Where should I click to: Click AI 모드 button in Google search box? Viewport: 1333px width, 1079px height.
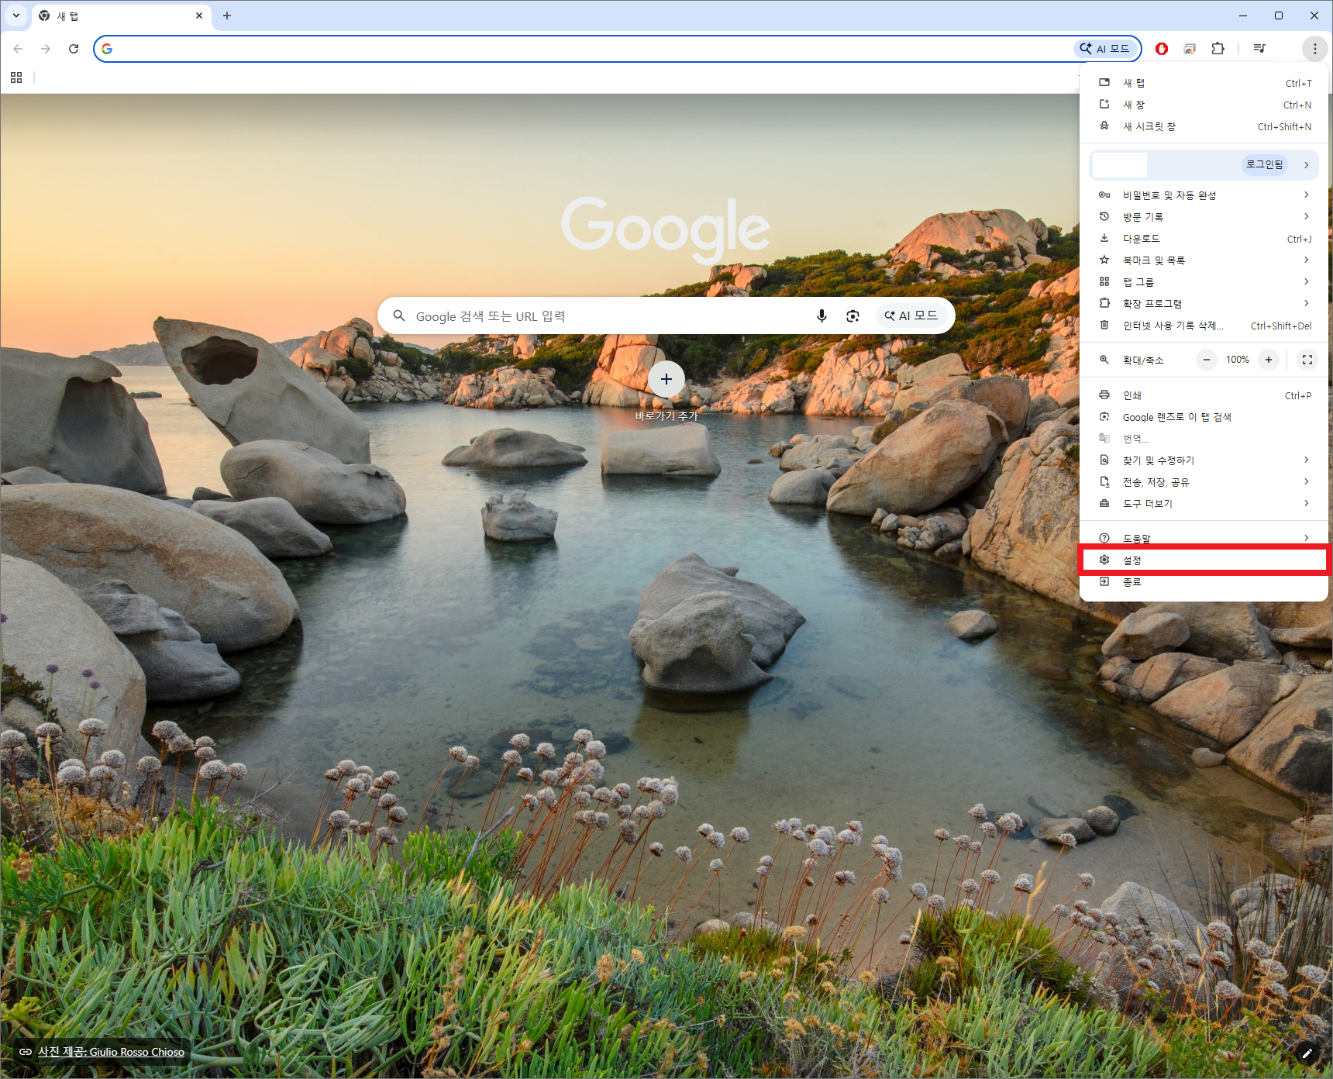pos(911,315)
